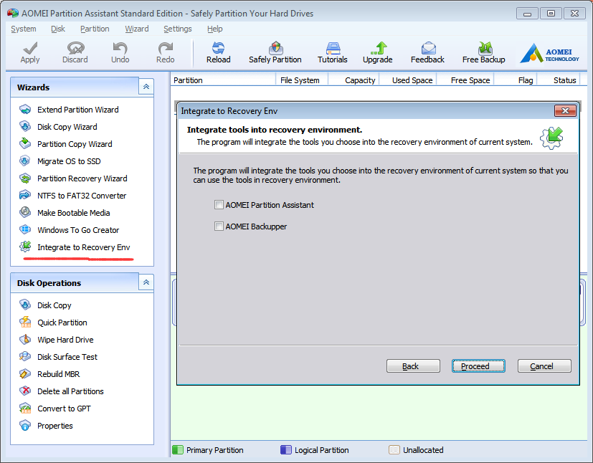
Task: Click the Back button in dialog
Action: coord(413,366)
